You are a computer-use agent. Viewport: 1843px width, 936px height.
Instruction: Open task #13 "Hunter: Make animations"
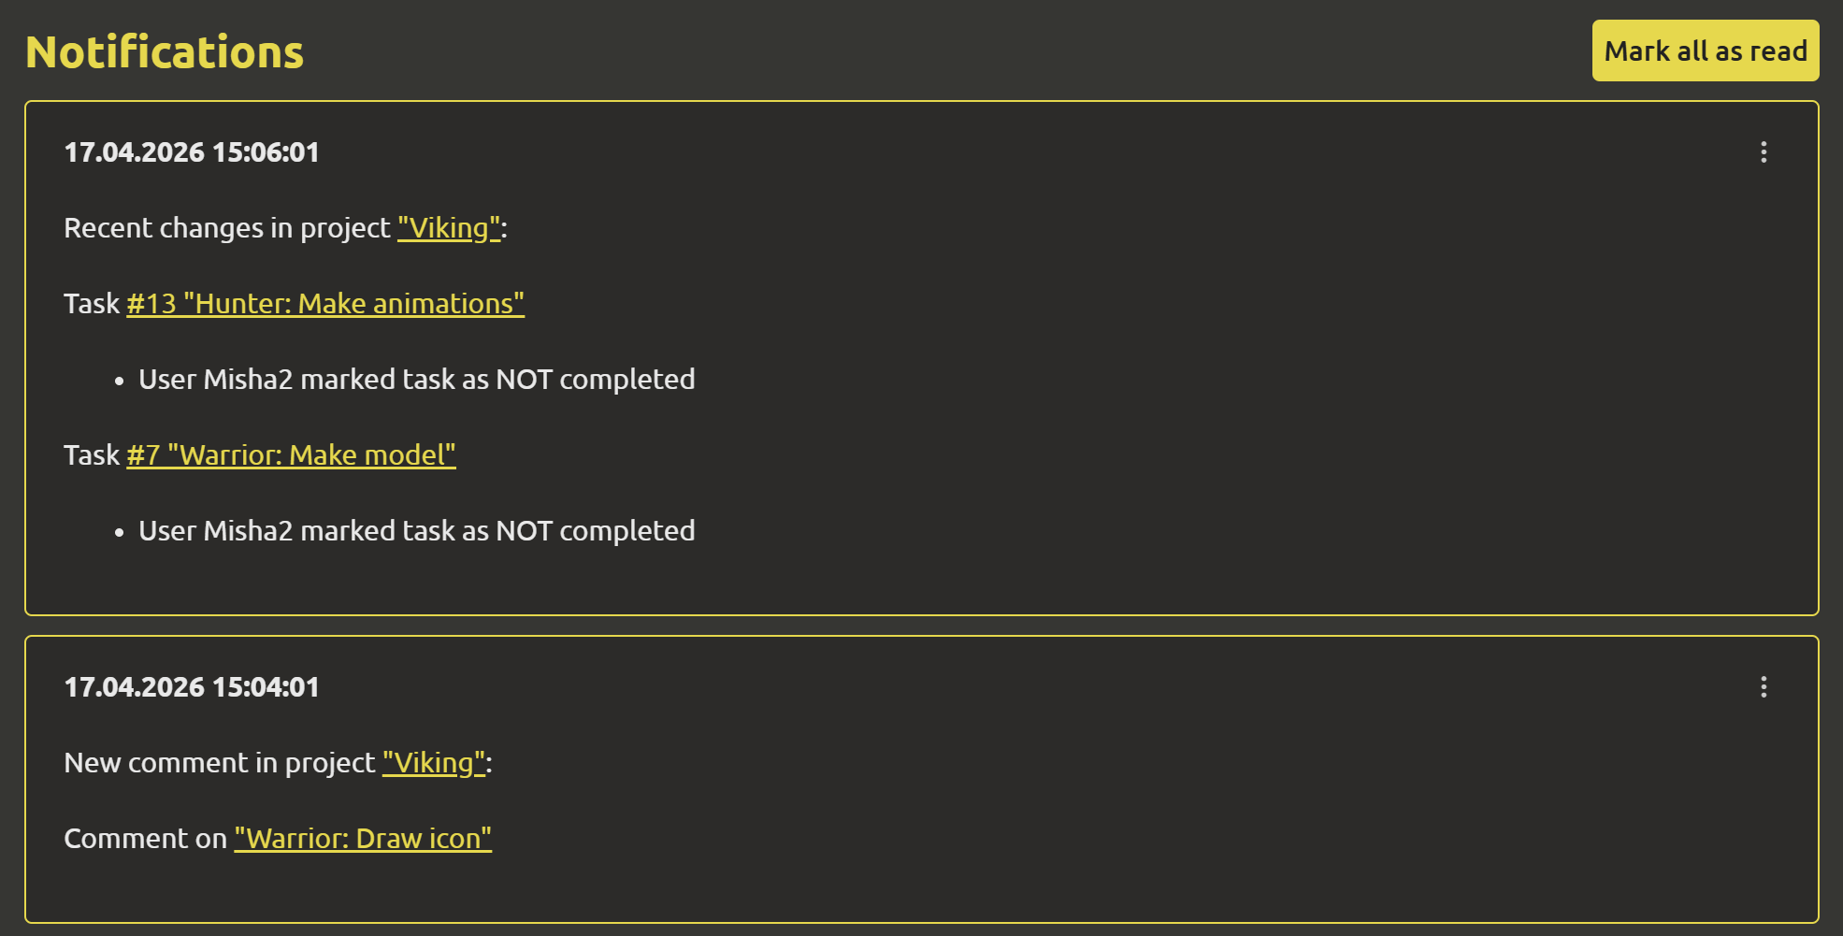click(325, 304)
